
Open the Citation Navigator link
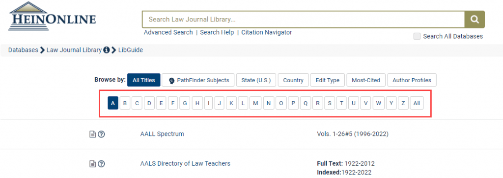pyautogui.click(x=267, y=32)
